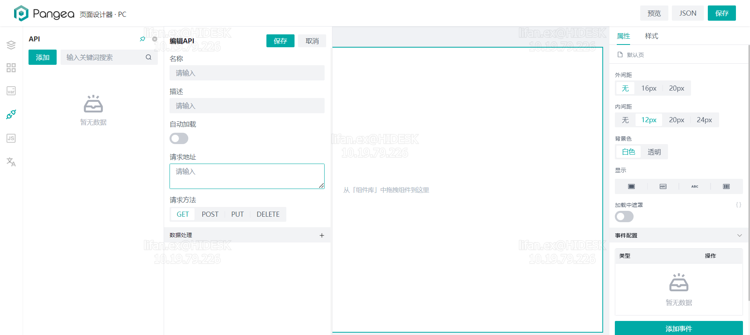Select inline ABC text display mode
This screenshot has width=750, height=335.
(695, 187)
